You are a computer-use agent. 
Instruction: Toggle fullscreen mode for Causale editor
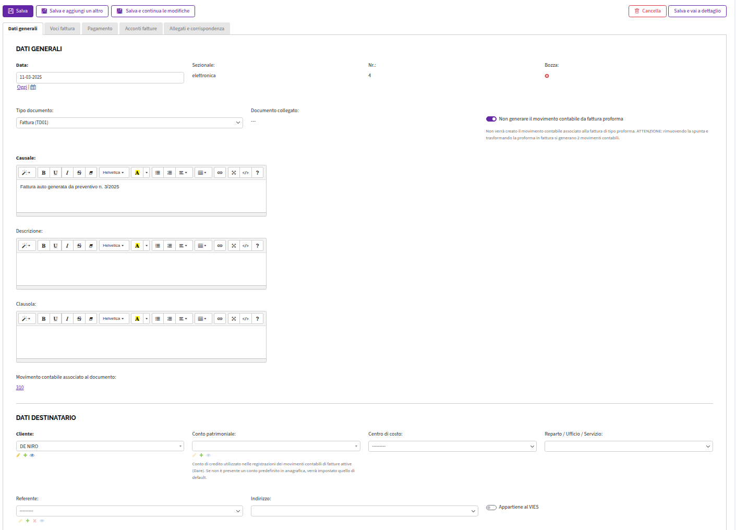[234, 173]
